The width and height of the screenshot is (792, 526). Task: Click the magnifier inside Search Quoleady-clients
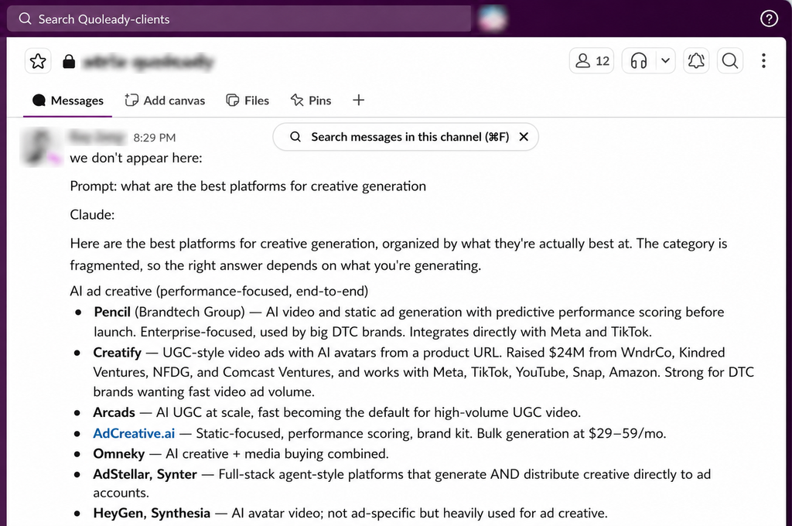pyautogui.click(x=25, y=19)
